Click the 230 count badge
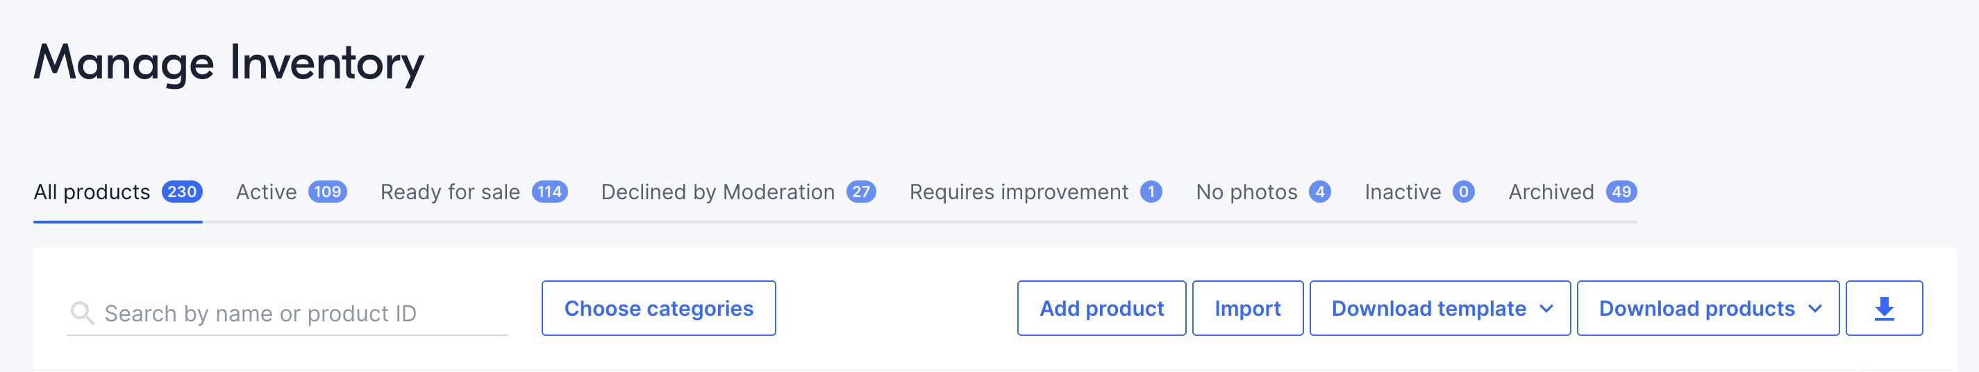Image resolution: width=1979 pixels, height=372 pixels. pos(182,192)
